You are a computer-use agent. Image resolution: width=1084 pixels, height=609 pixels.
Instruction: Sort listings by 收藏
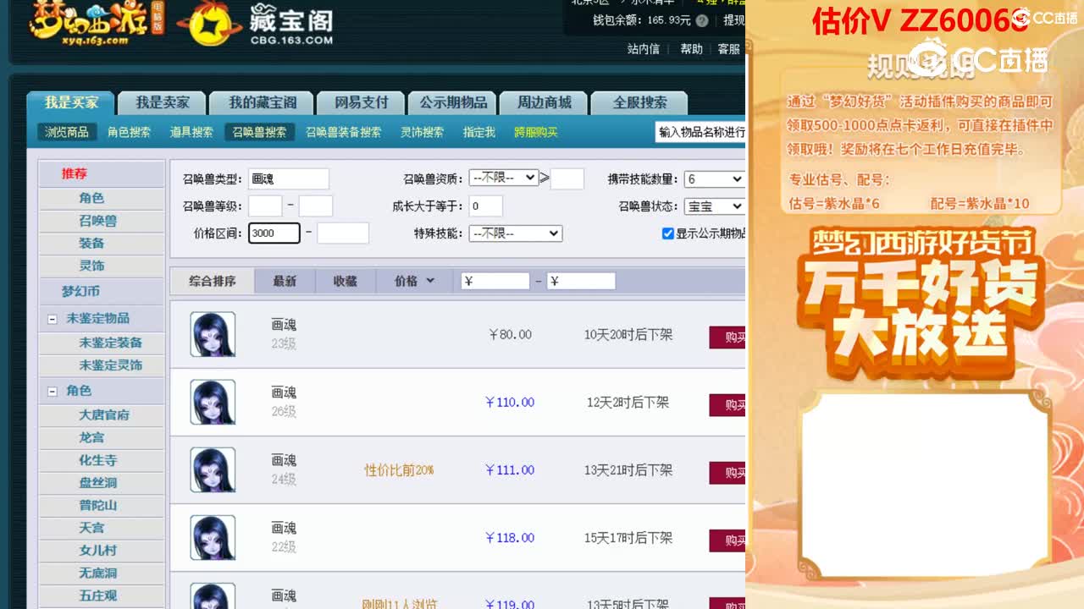[345, 281]
